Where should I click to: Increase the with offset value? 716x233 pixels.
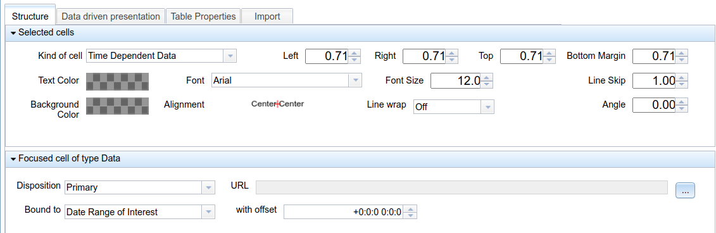pyautogui.click(x=411, y=208)
